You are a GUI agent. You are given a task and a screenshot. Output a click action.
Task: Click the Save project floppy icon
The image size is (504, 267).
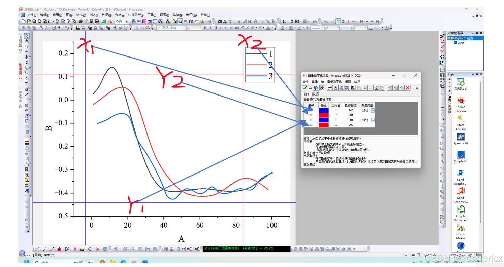91,21
